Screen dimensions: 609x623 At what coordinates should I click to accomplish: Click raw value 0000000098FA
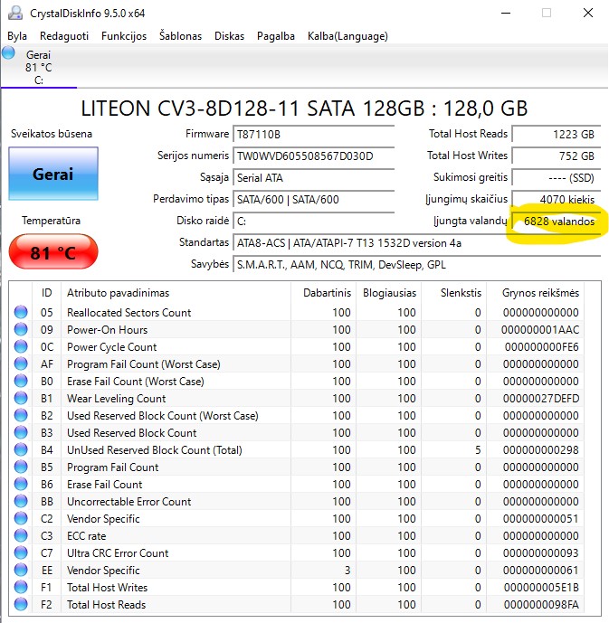click(x=541, y=605)
